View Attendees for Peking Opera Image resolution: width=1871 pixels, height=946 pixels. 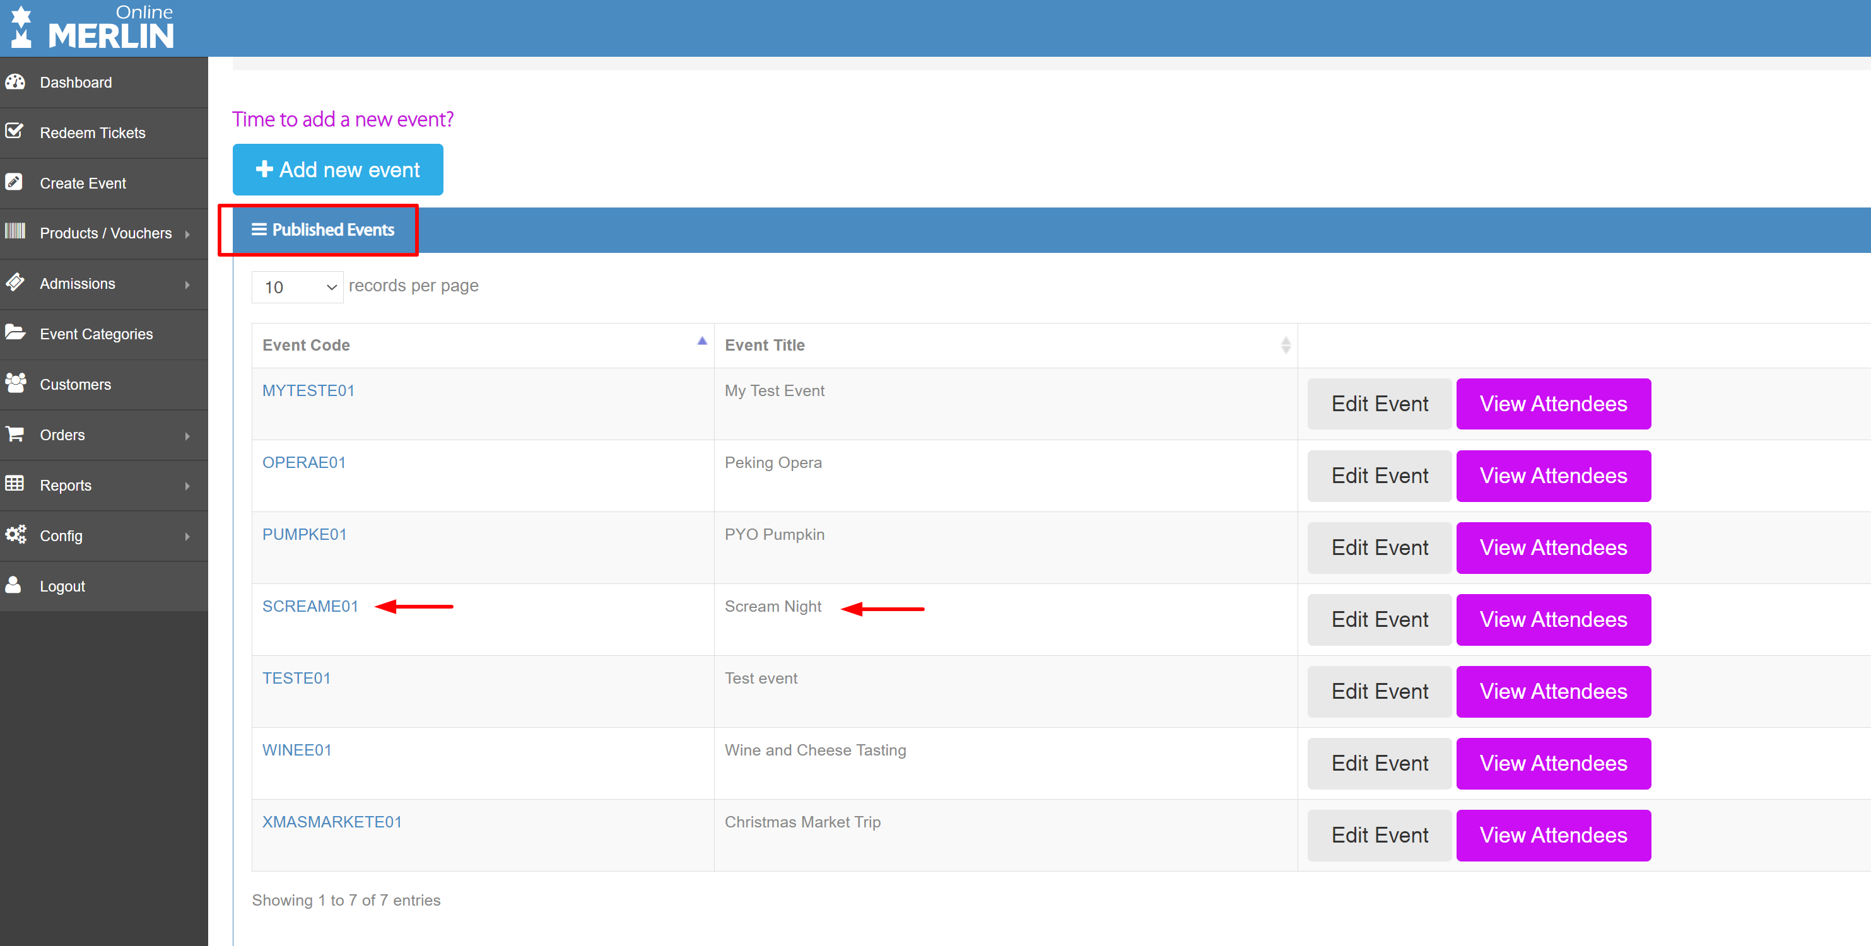coord(1553,476)
